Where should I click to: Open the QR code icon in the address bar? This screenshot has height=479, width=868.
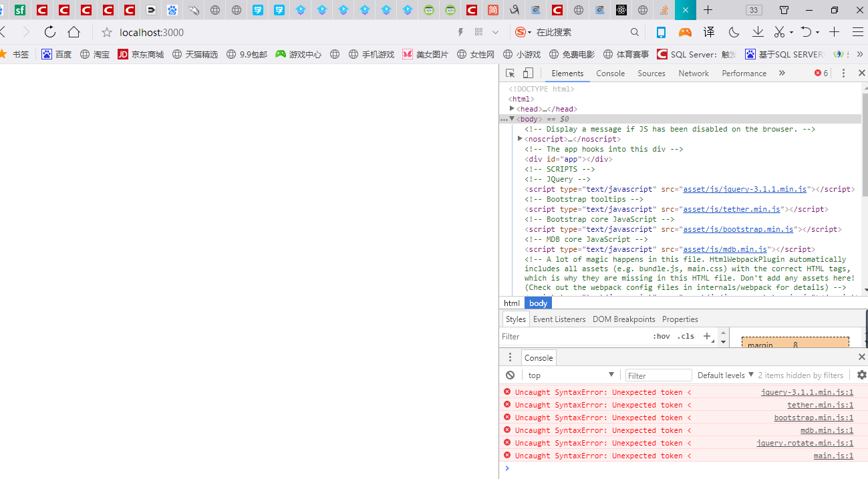click(478, 32)
